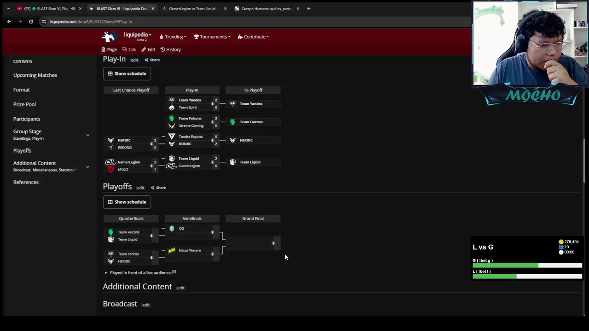Image resolution: width=589 pixels, height=331 pixels.
Task: Click the L (!bet l) green progress bar
Action: [x=495, y=276]
